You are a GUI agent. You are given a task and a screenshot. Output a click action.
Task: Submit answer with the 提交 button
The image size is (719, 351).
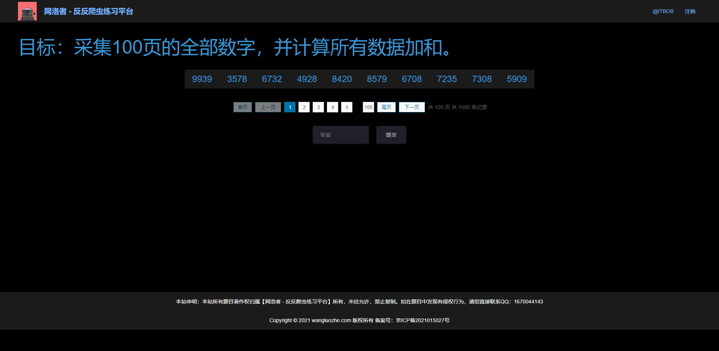click(391, 135)
